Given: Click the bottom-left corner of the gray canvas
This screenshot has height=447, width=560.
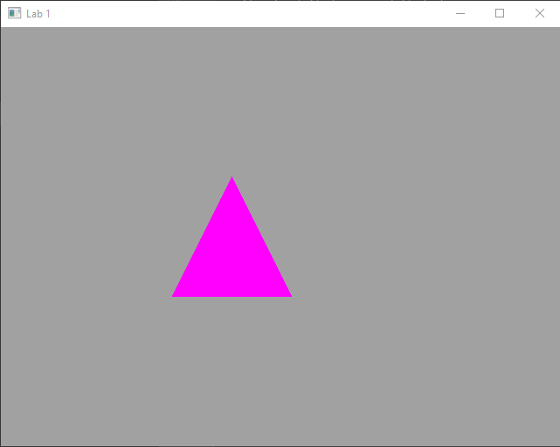Looking at the screenshot, I should pyautogui.click(x=4, y=443).
